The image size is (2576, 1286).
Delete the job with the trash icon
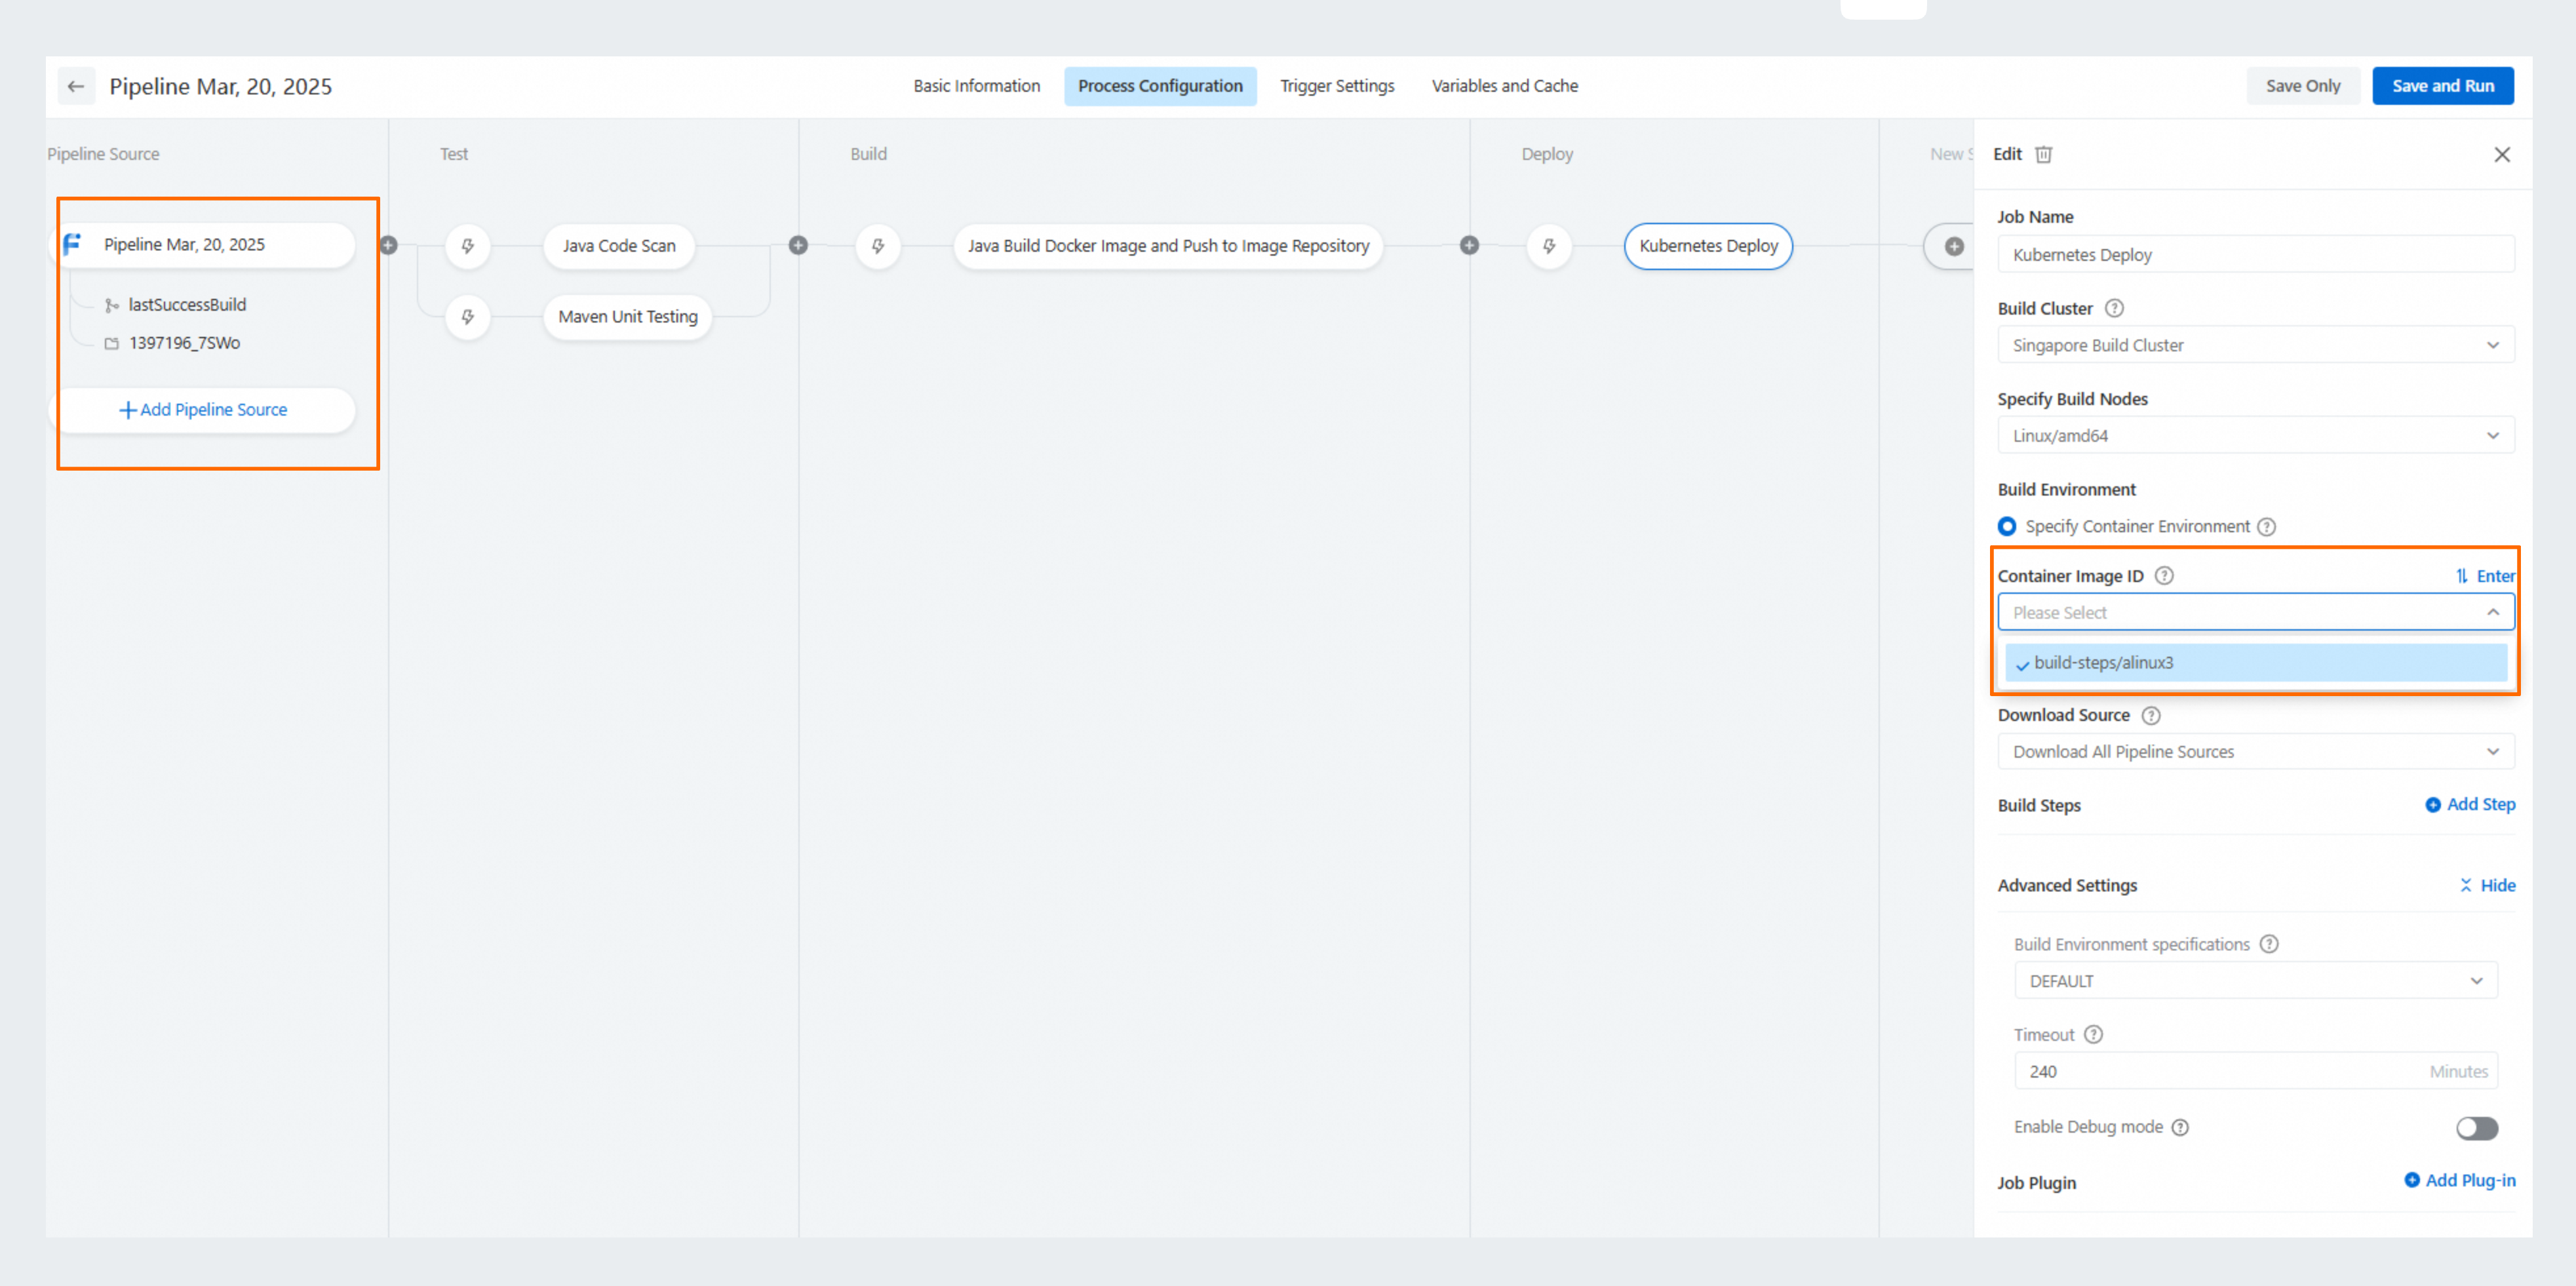tap(2044, 154)
